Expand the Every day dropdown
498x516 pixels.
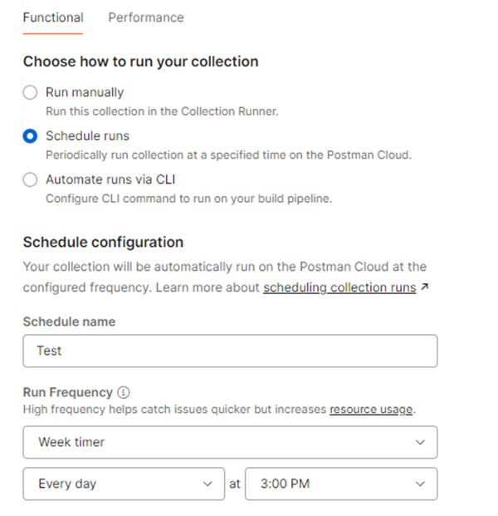(x=123, y=484)
